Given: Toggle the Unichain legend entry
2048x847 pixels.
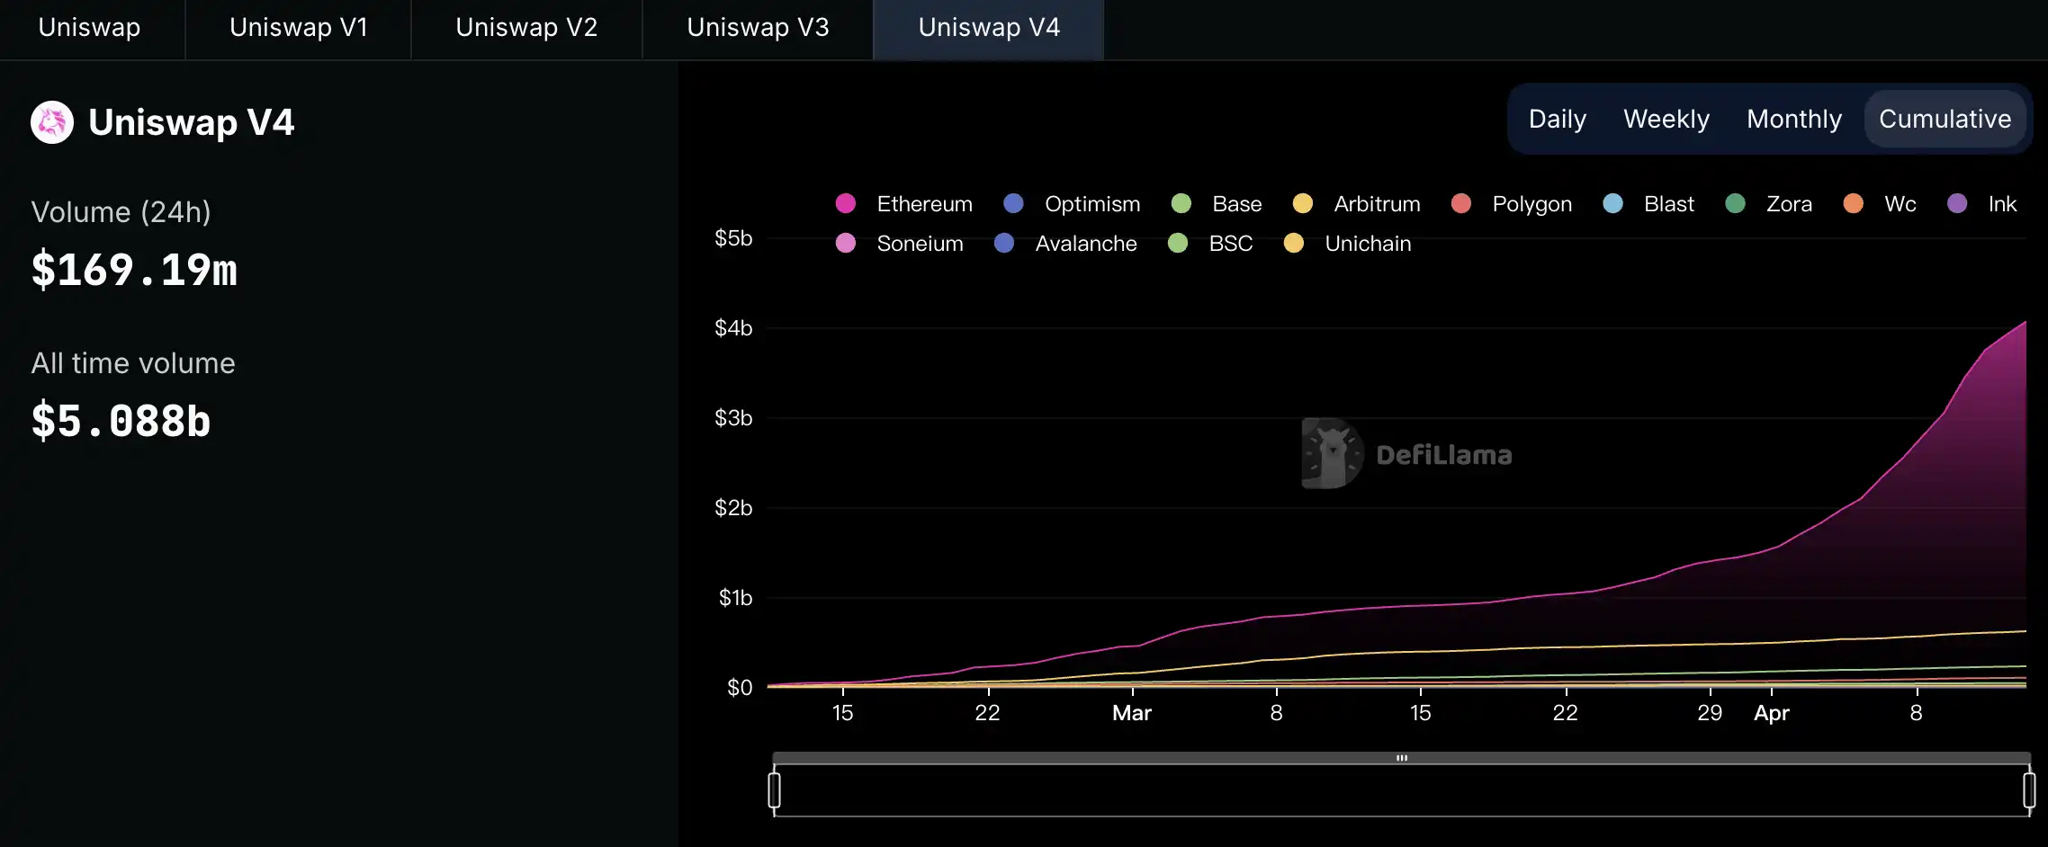Looking at the screenshot, I should tap(1294, 244).
